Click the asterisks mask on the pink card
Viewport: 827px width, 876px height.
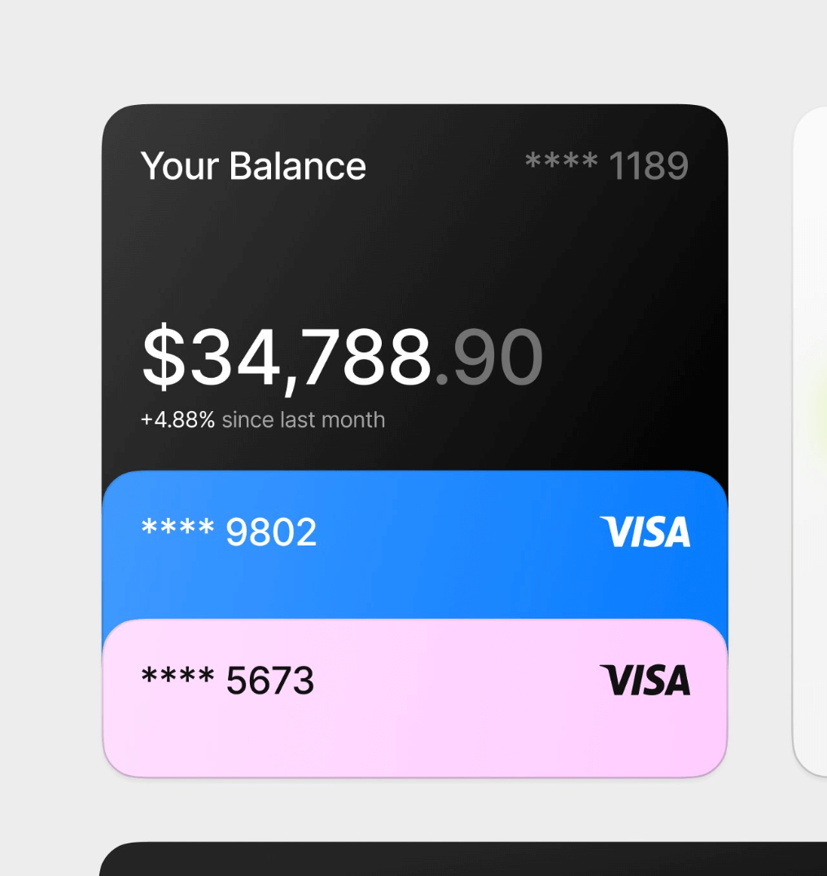(x=177, y=677)
